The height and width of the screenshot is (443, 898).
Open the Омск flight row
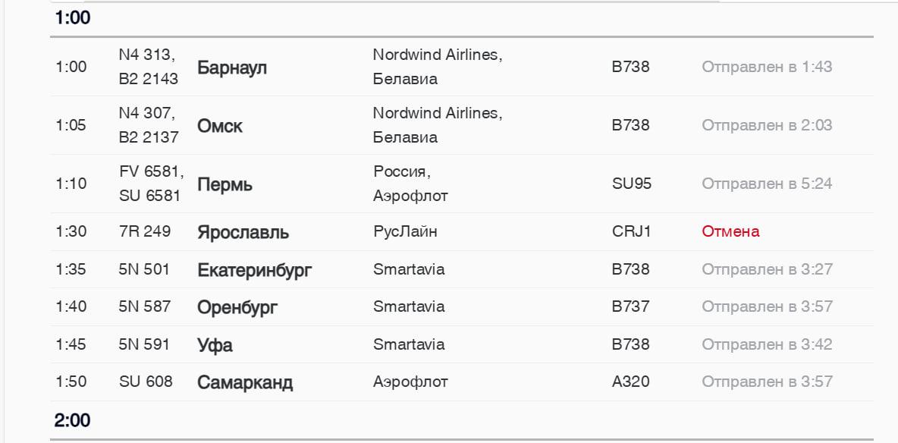[x=220, y=126]
